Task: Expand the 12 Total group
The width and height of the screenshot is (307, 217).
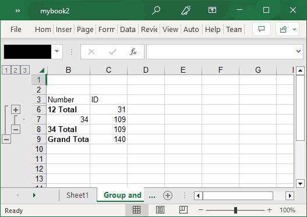Action: coord(16,110)
